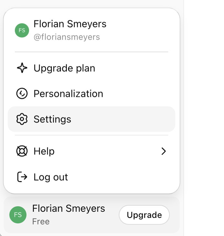Click the FS avatar beside the Free label
Viewport: 224px width, 236px height.
(x=18, y=215)
